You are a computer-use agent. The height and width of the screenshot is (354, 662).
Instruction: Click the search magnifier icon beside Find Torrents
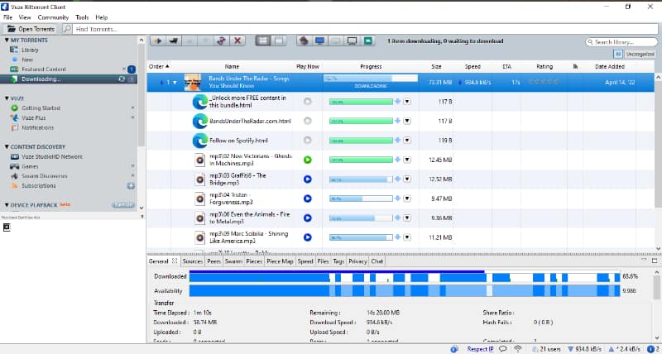67,29
